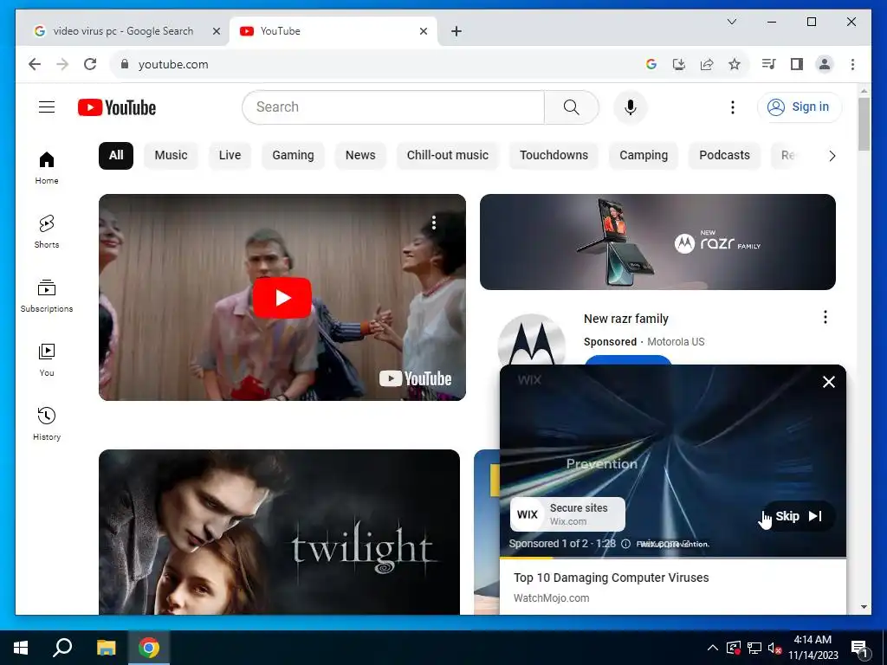Viewport: 887px width, 665px height.
Task: Click the Motorola US channel avatar
Action: point(531,341)
